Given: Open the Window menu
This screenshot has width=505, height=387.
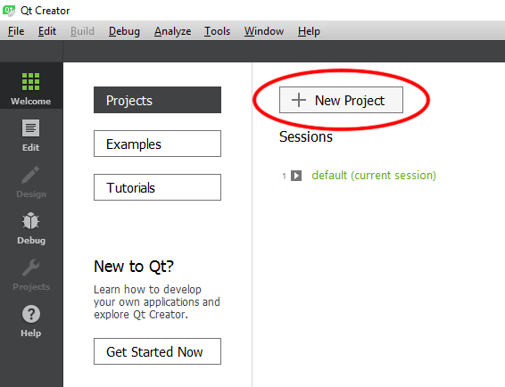Looking at the screenshot, I should (264, 31).
